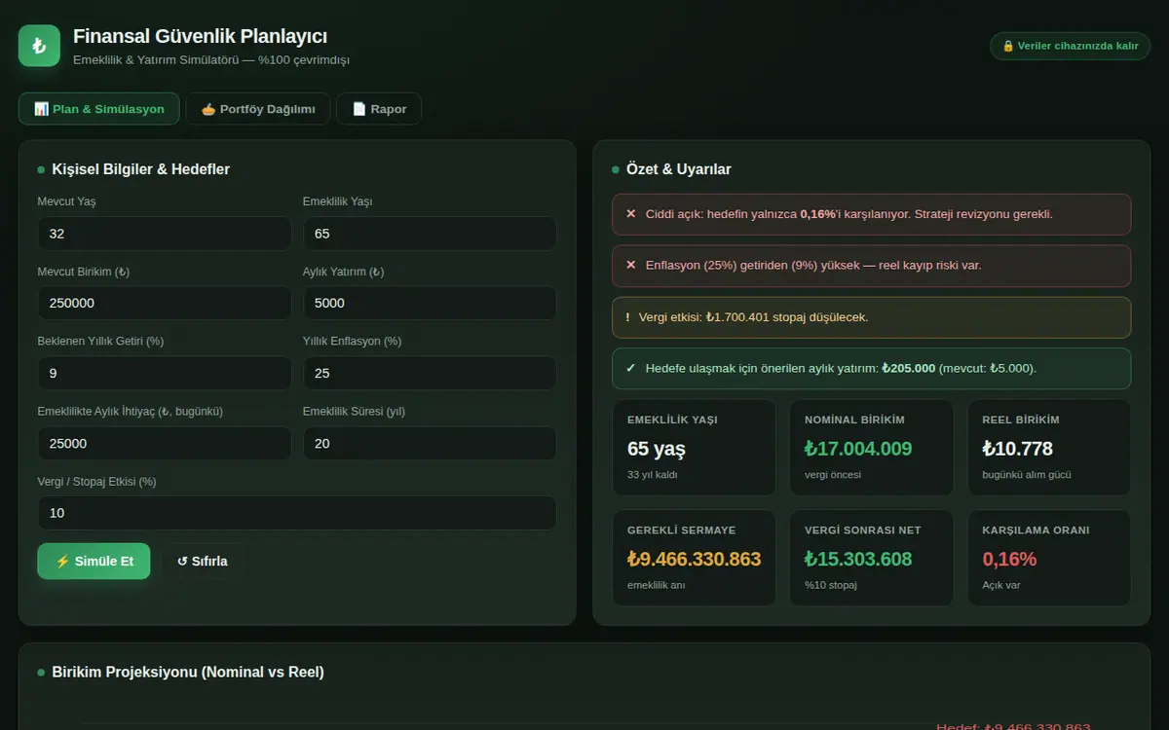
Task: Reset the form with Sıfırla
Action: tap(203, 562)
